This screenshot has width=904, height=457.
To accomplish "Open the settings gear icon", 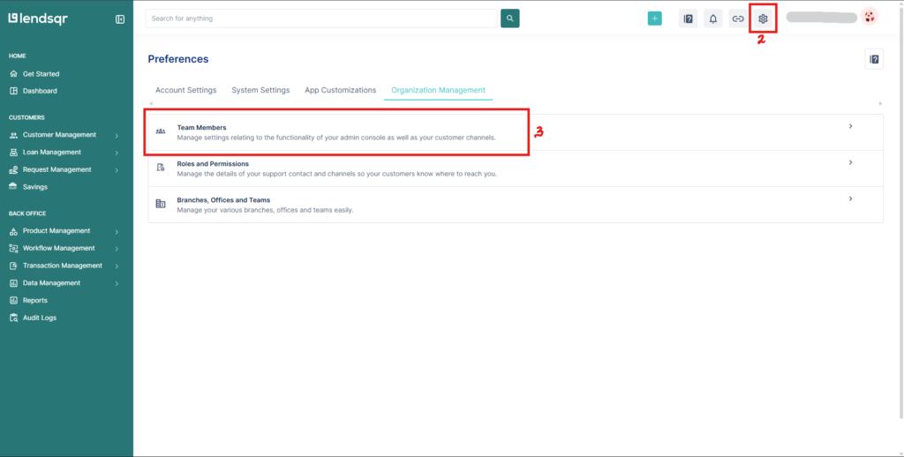I will click(763, 19).
